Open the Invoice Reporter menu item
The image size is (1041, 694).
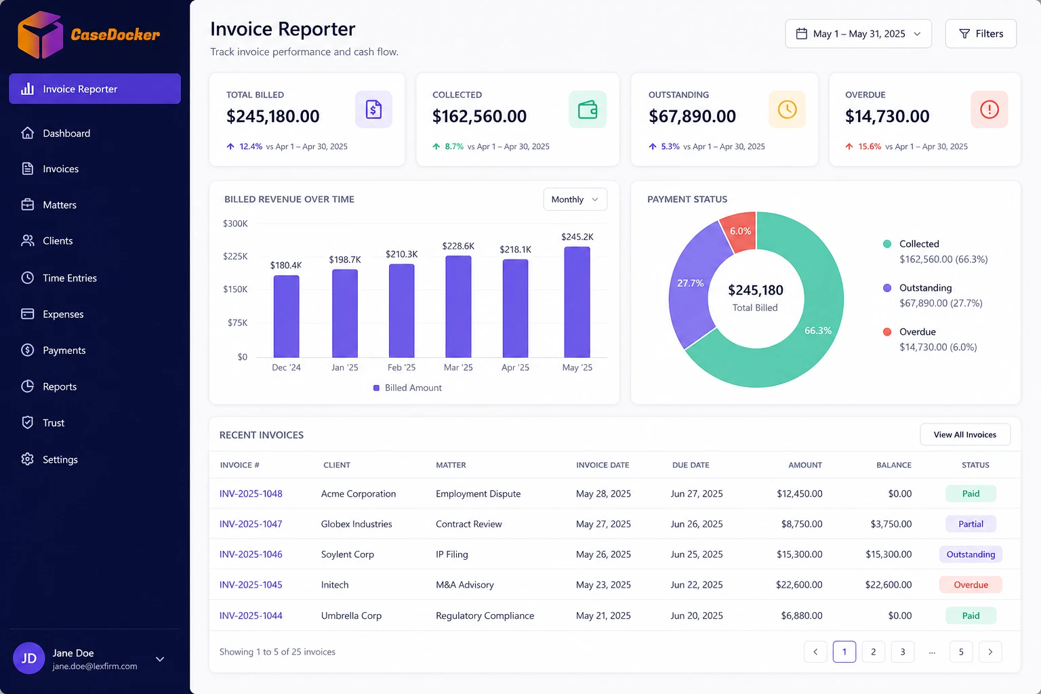pyautogui.click(x=95, y=89)
